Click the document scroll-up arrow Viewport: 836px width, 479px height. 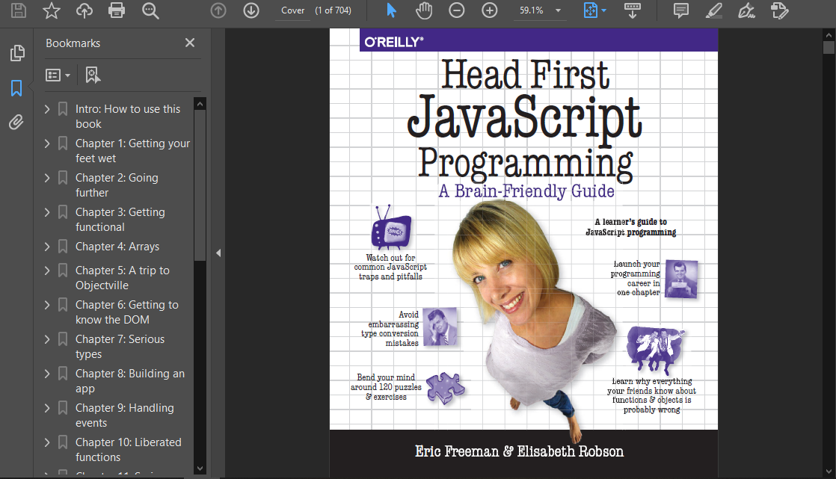tap(829, 36)
